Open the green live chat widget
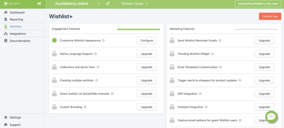 pos(271,117)
